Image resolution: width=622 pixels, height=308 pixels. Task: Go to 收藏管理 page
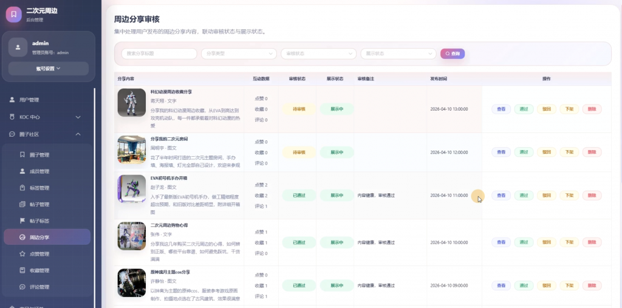pos(47,270)
